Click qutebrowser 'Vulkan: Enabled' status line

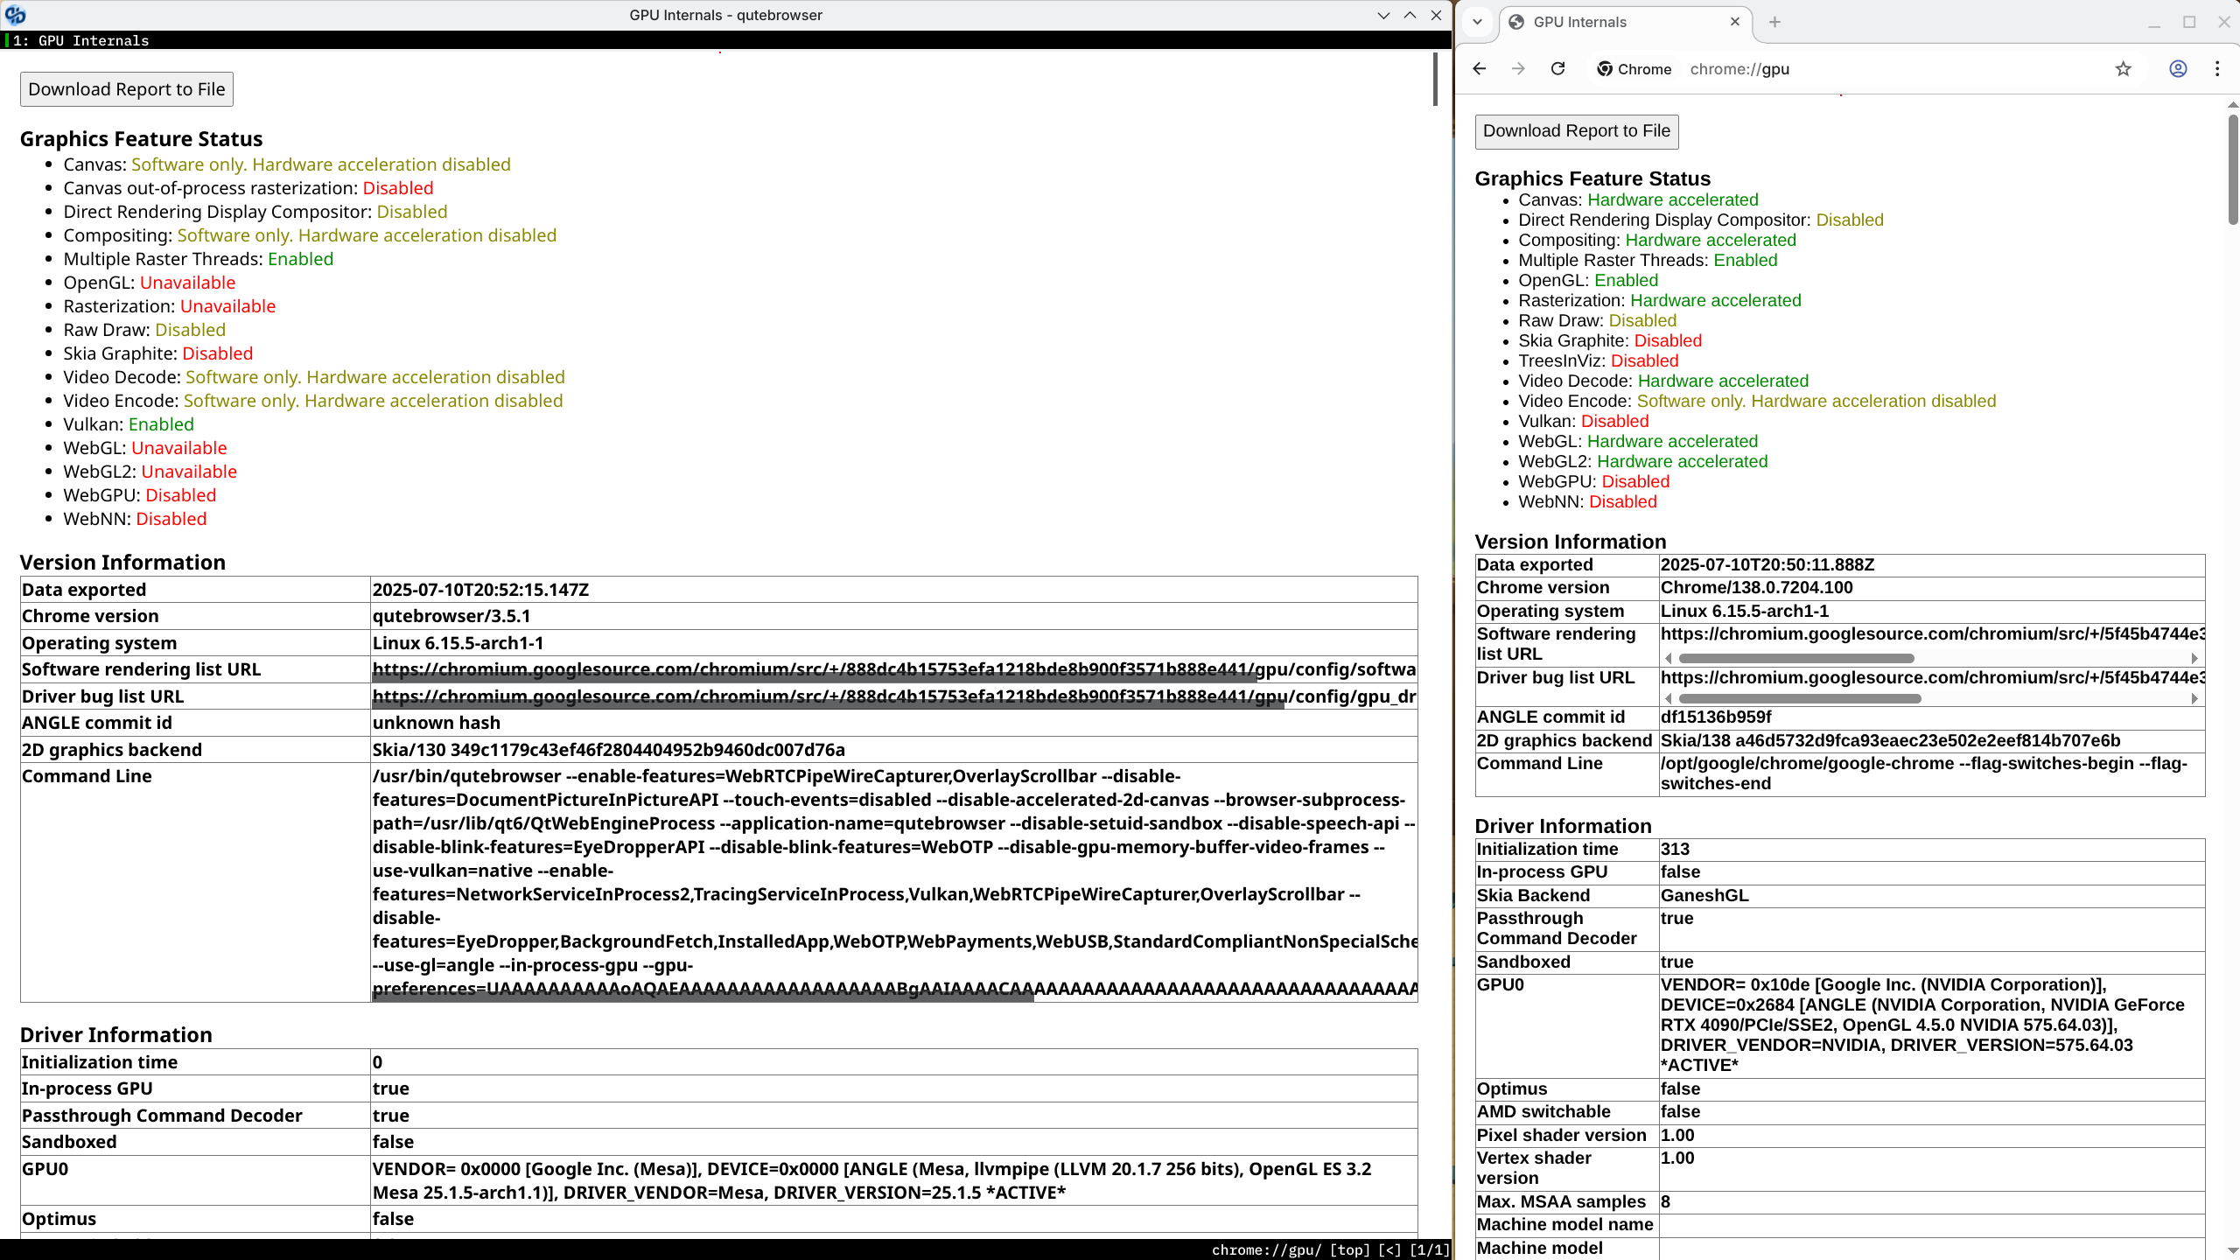tap(129, 424)
